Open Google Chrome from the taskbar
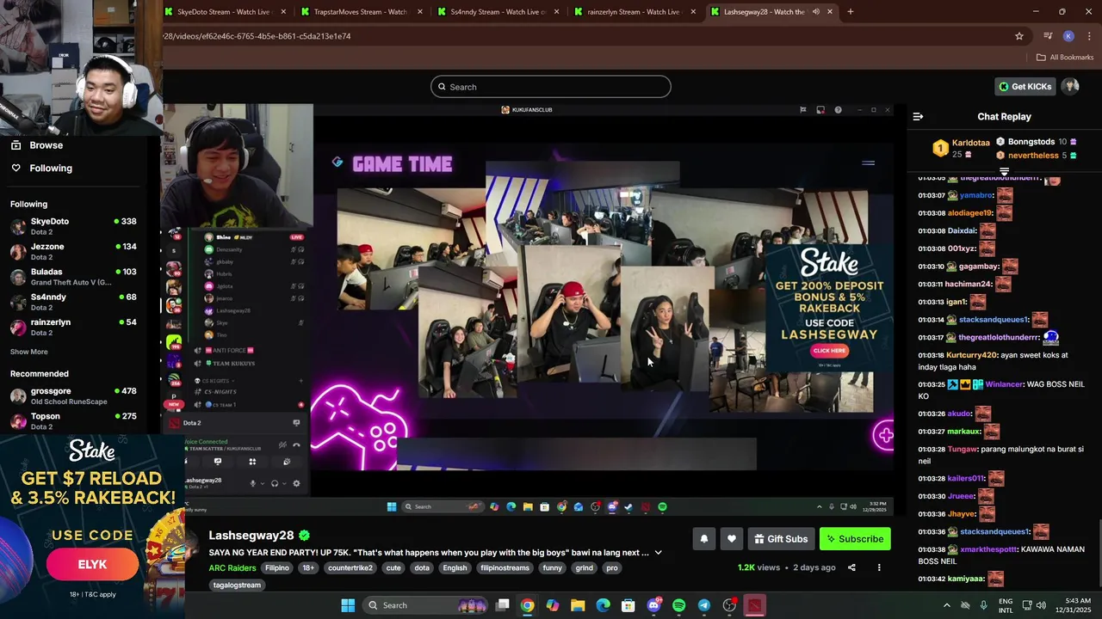This screenshot has width=1102, height=619. coord(527,605)
